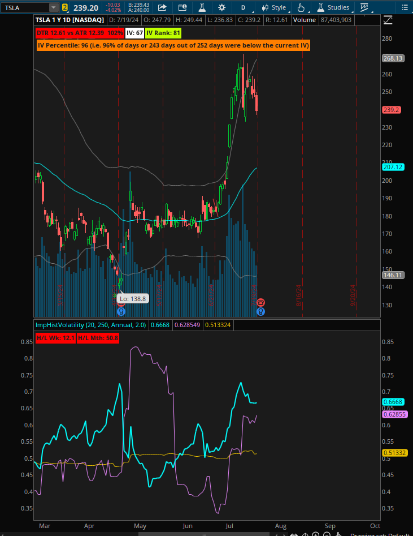Click the -10.03 net change value
Viewport: 413px width, 536px height.
point(113,5)
